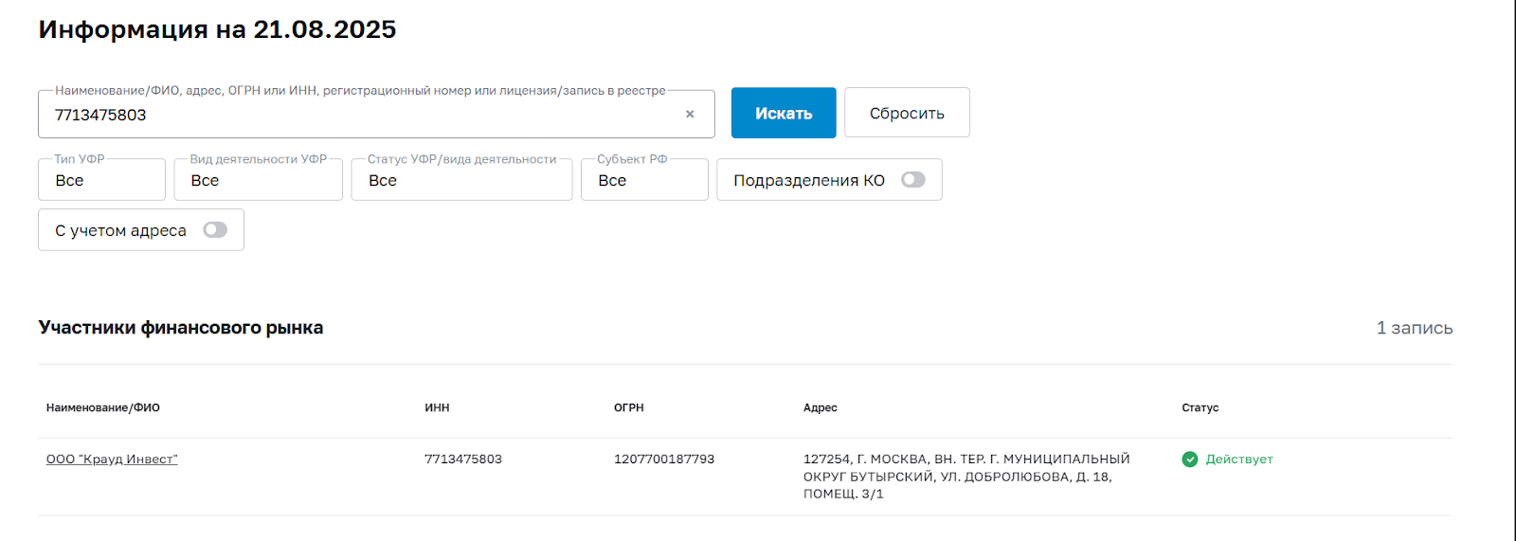Expand the Субъект РФ dropdown
Image resolution: width=1516 pixels, height=541 pixels.
click(x=644, y=180)
